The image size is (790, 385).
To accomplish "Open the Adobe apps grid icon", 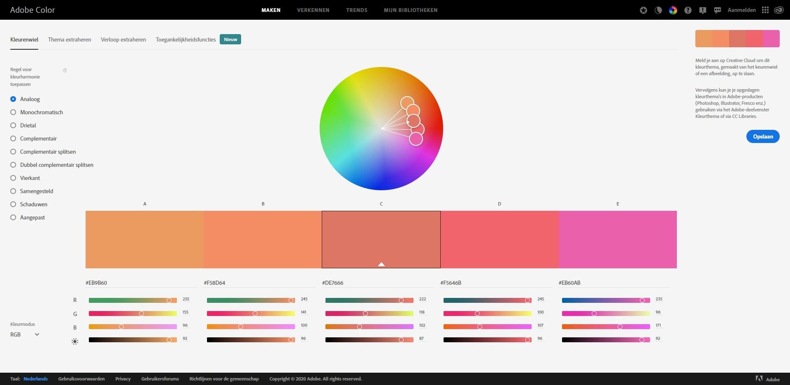I will [x=765, y=10].
